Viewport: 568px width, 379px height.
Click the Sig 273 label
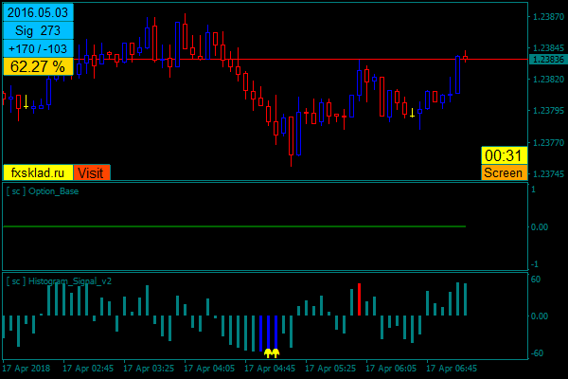click(38, 31)
